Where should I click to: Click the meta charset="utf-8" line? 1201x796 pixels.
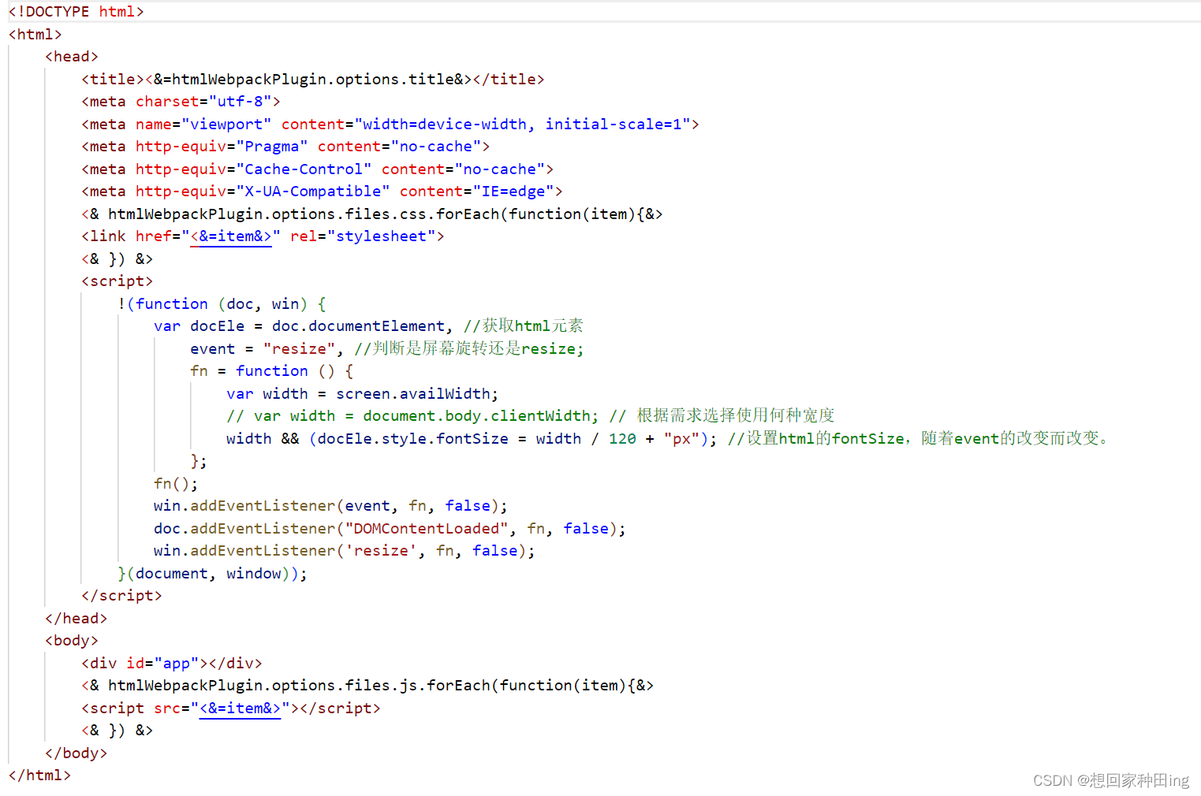click(181, 102)
